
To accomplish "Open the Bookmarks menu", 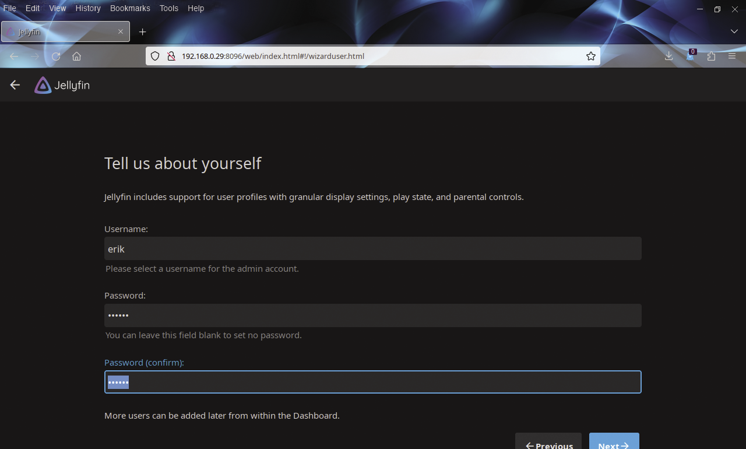I will [x=130, y=8].
